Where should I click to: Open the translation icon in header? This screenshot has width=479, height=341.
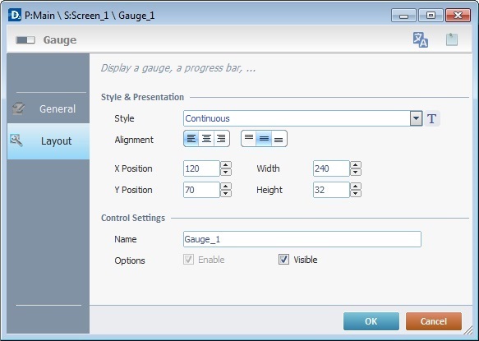[421, 39]
